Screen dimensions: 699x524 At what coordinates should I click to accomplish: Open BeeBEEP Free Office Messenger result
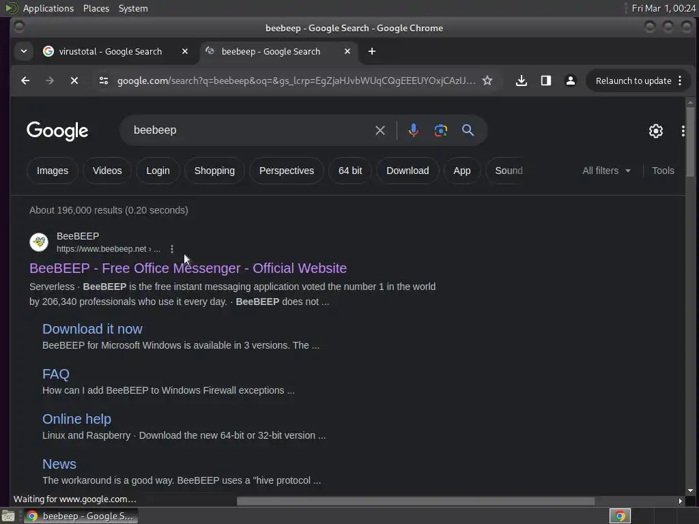[x=188, y=268]
